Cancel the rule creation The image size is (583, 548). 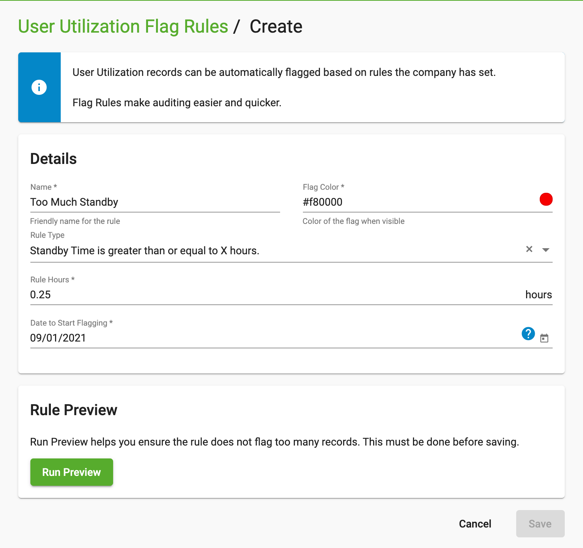coord(475,524)
